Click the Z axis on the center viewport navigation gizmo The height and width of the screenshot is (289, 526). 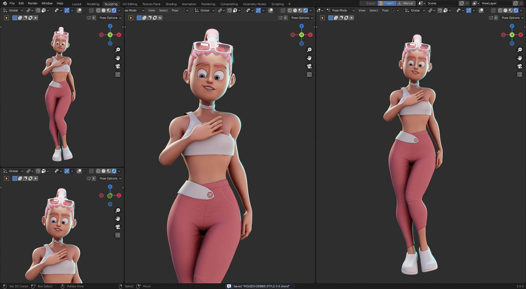(301, 26)
